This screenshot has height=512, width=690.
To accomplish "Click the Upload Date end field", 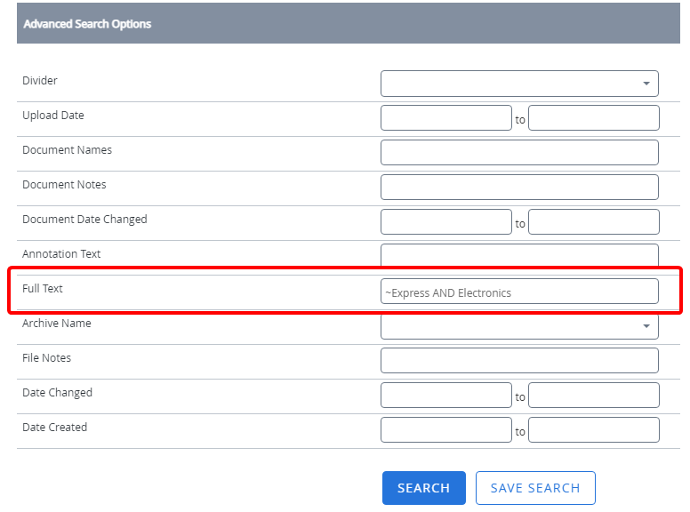I will tap(593, 118).
